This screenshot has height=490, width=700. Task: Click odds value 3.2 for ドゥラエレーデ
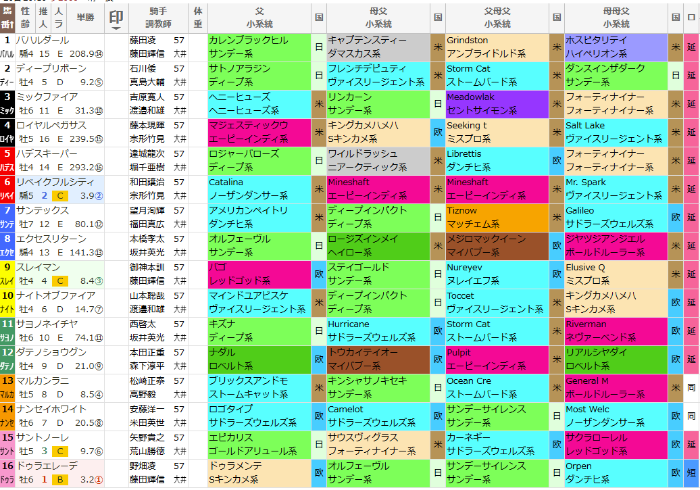point(87,480)
